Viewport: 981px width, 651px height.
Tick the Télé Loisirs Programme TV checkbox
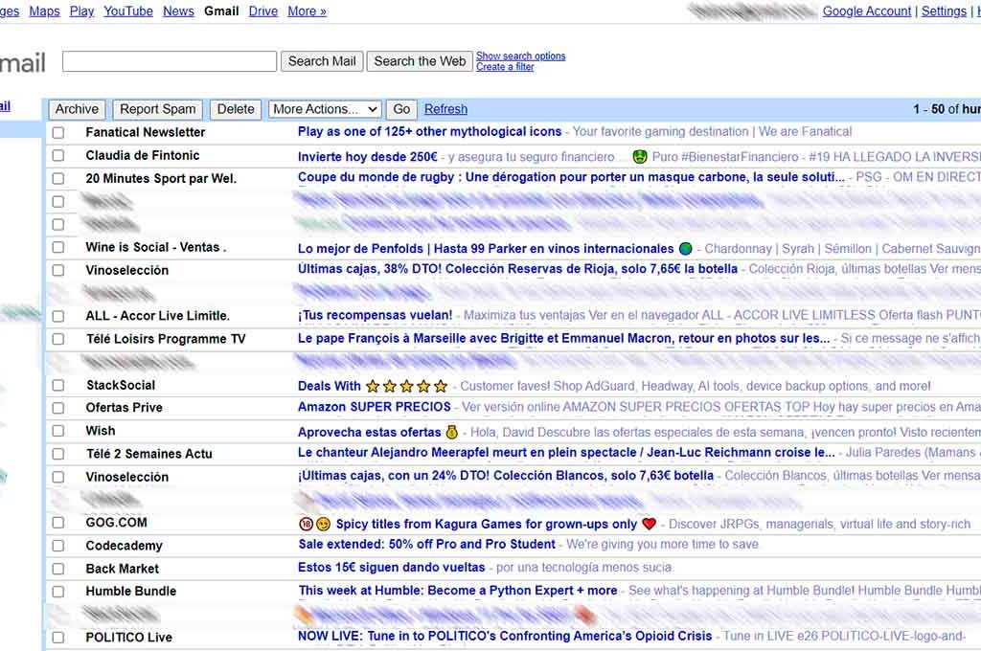[x=58, y=339]
